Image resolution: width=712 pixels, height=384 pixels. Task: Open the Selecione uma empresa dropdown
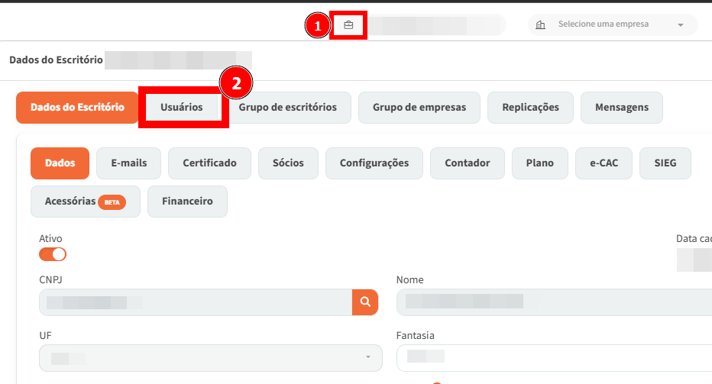[x=613, y=24]
